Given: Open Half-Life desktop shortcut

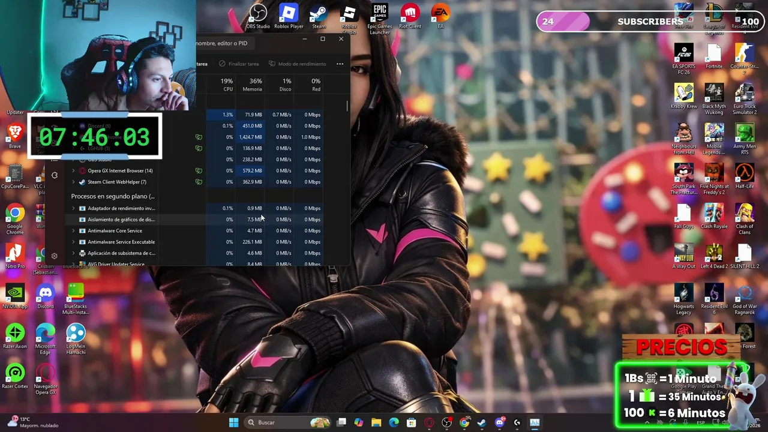Looking at the screenshot, I should click(x=745, y=177).
